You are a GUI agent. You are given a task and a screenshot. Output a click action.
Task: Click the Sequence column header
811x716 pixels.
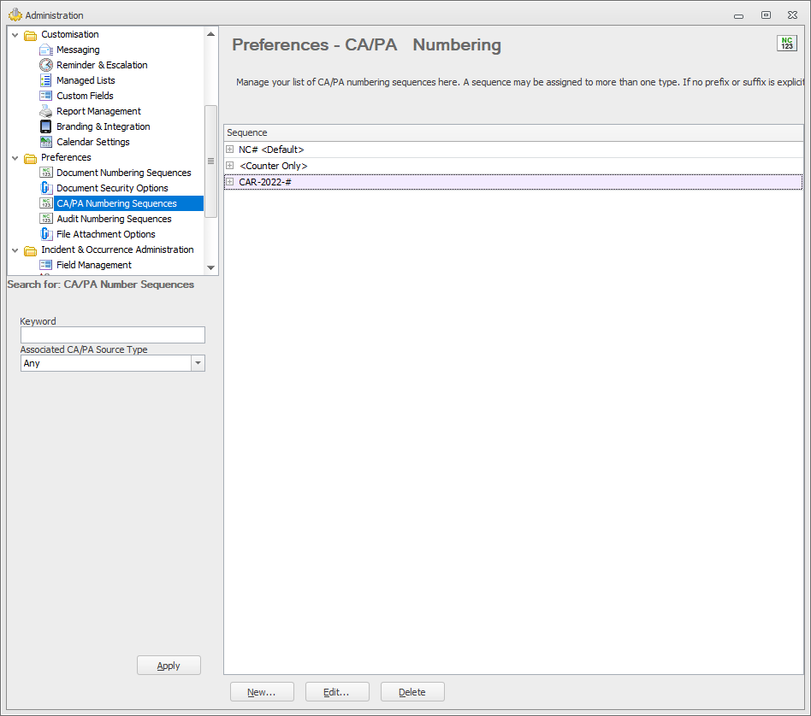[513, 132]
